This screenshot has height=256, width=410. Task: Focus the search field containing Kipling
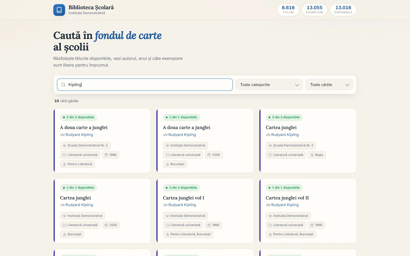[x=145, y=85]
